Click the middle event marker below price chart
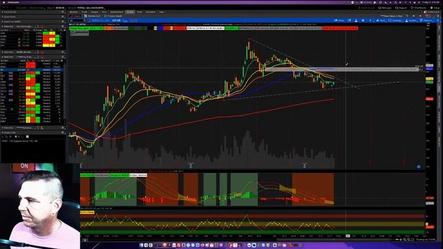 (x=191, y=165)
